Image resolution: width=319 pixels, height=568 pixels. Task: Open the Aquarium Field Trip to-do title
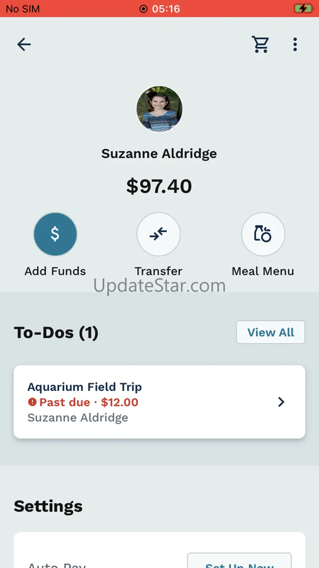(x=84, y=387)
